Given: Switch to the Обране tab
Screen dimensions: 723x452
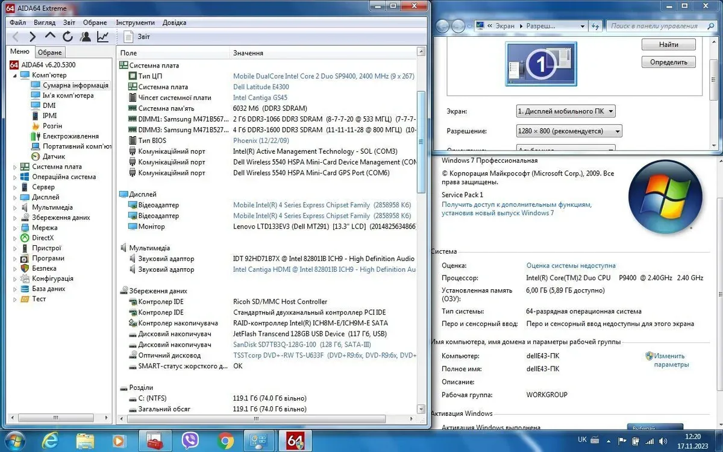Looking at the screenshot, I should click(x=50, y=52).
